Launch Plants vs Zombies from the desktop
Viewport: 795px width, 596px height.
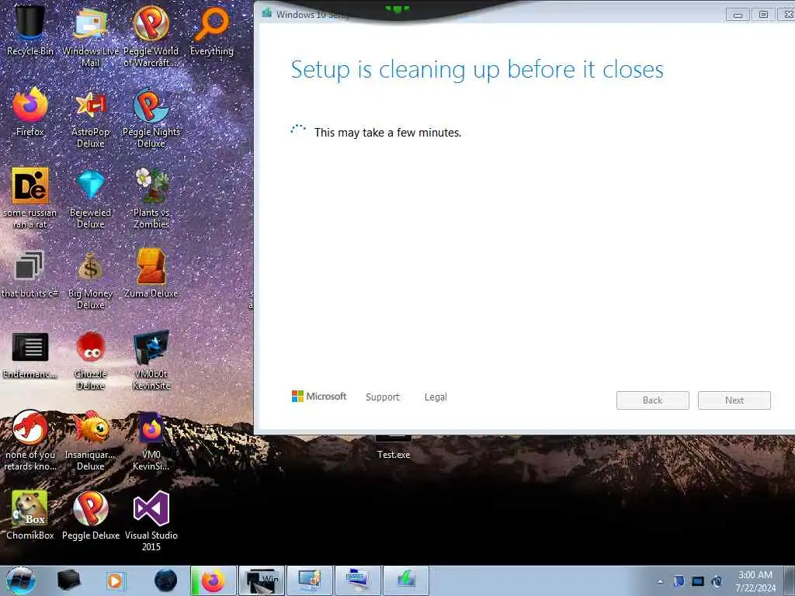(x=151, y=198)
